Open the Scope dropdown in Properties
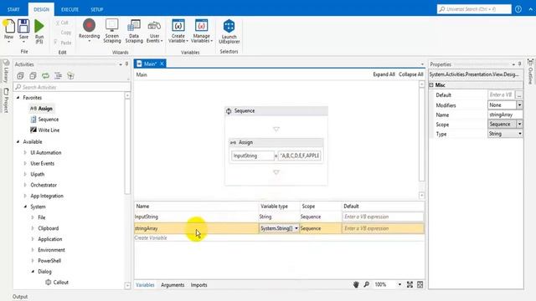The image size is (536, 301). pyautogui.click(x=519, y=125)
